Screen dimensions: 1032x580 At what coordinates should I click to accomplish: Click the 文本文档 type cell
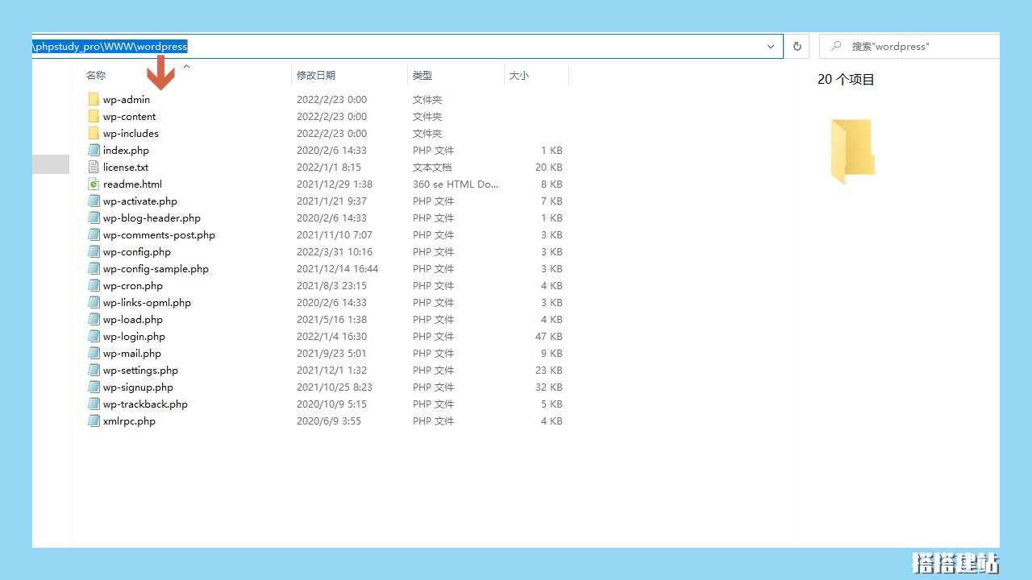(432, 168)
